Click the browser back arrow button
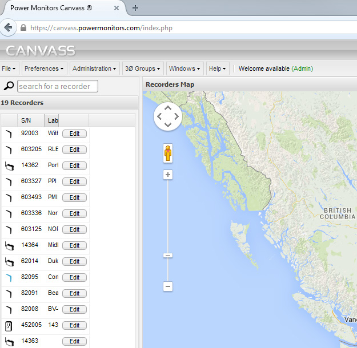This screenshot has width=357, height=348. tap(8, 28)
